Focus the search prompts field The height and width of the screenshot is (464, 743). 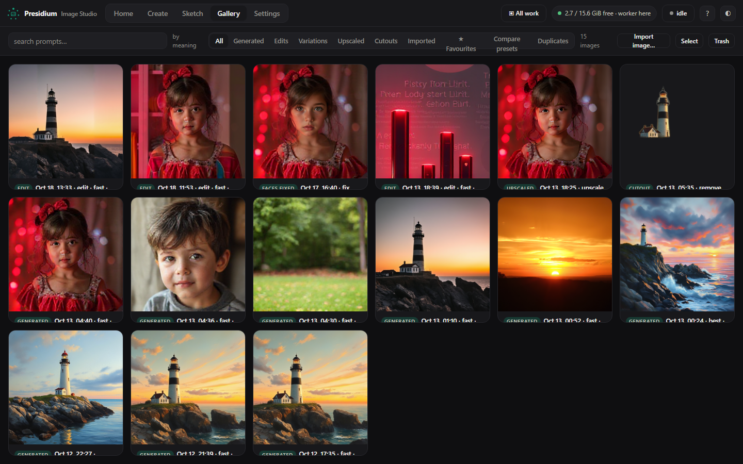pyautogui.click(x=88, y=41)
